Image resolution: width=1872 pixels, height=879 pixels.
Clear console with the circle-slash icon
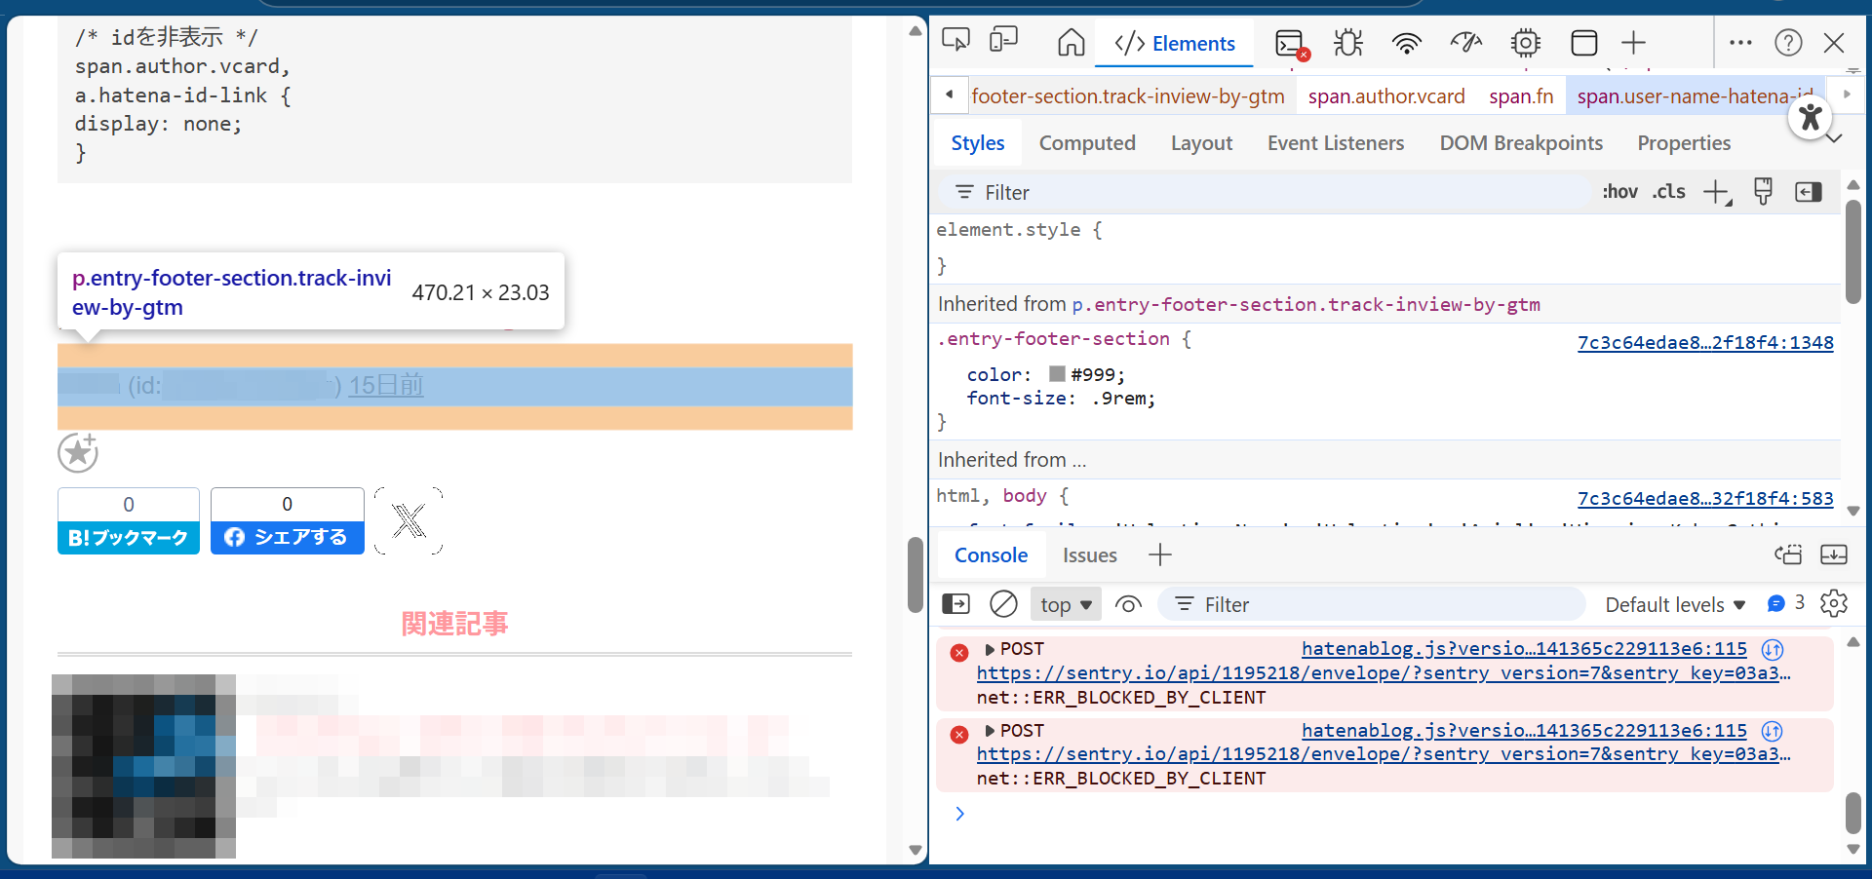click(1003, 604)
